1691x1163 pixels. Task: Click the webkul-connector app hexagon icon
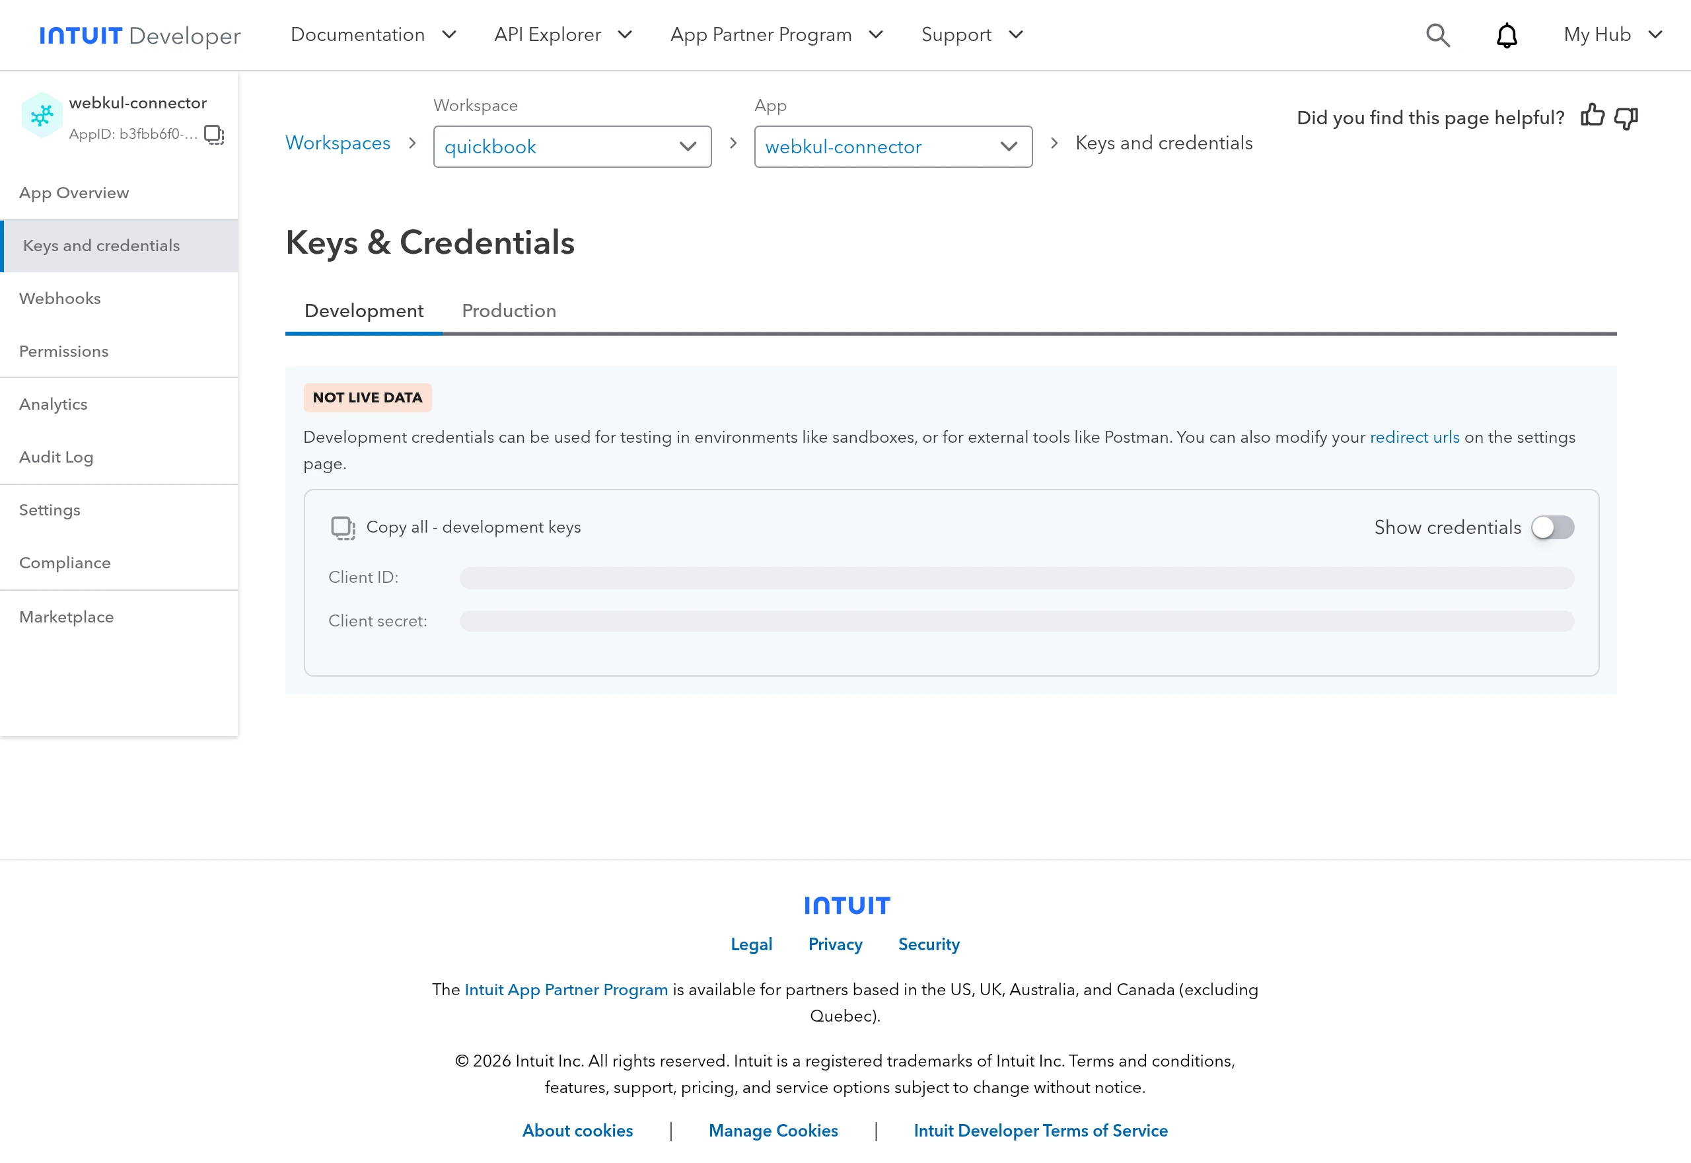pyautogui.click(x=42, y=115)
